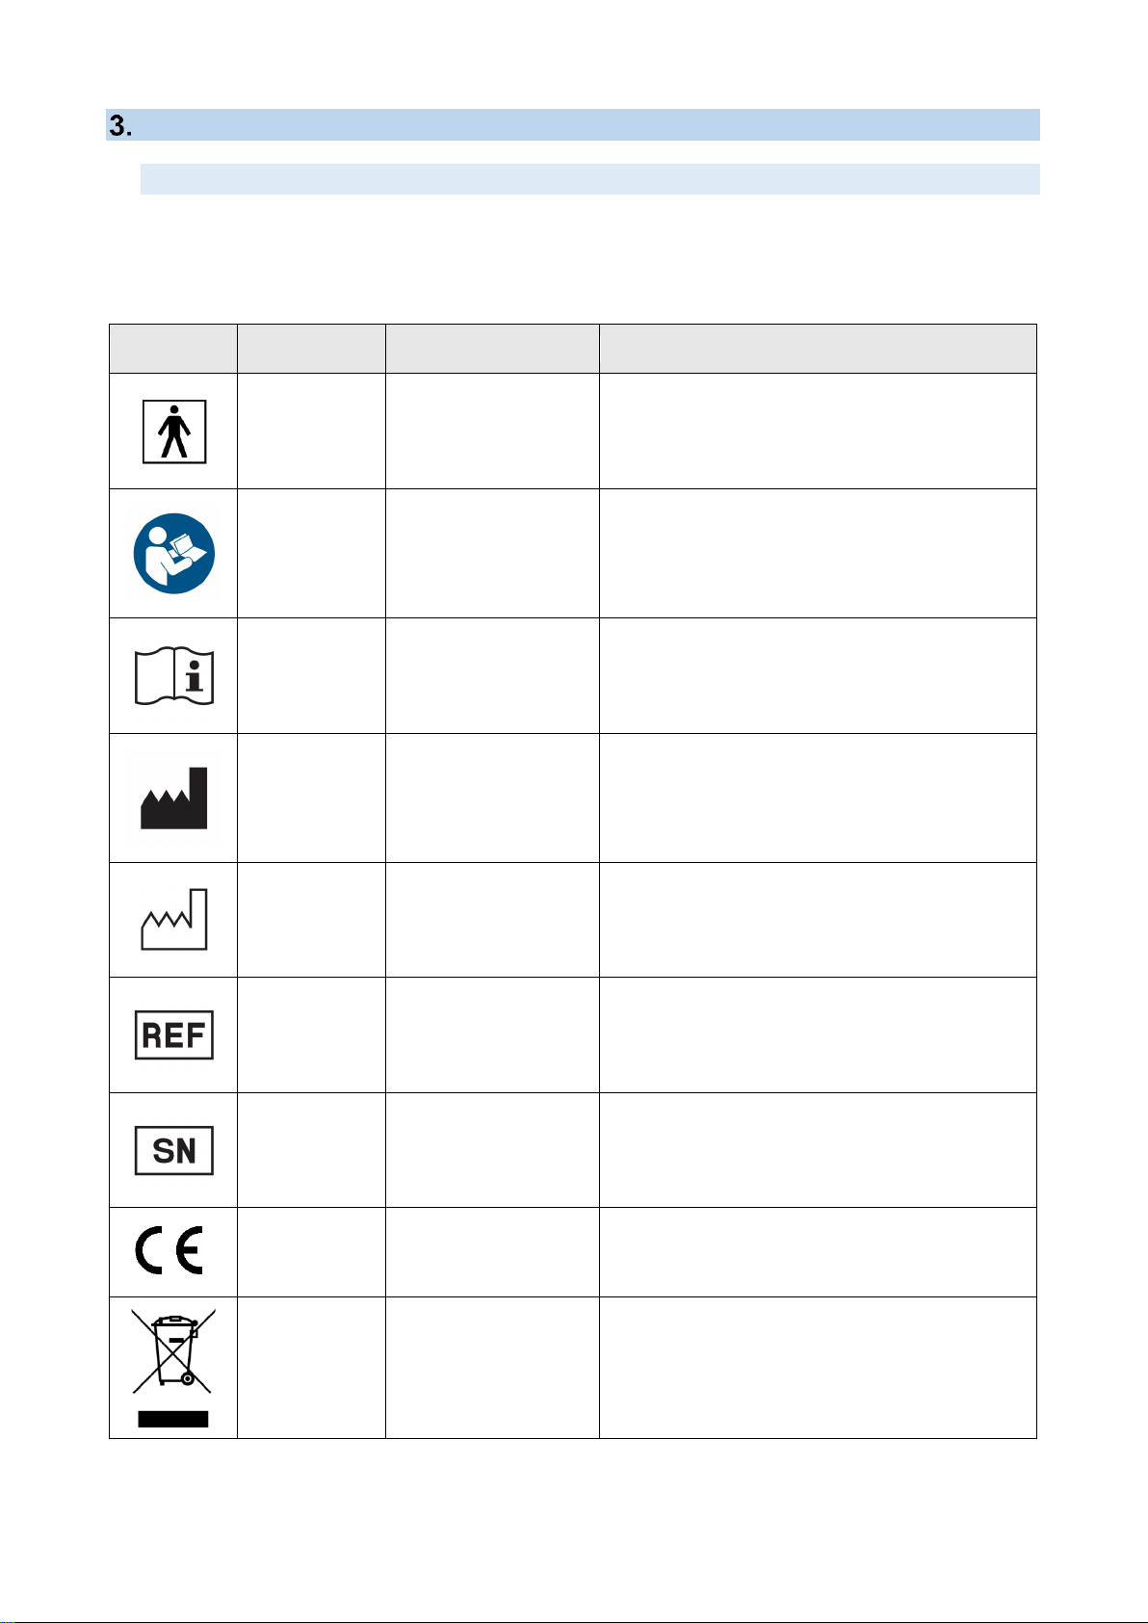Viewport: 1148px width, 1623px height.
Task: Select the blue read-the-manual mandatory sign
Action: coord(173,554)
